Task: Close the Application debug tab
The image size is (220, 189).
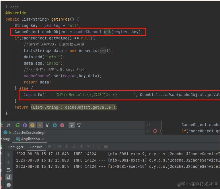Action: tap(43, 139)
